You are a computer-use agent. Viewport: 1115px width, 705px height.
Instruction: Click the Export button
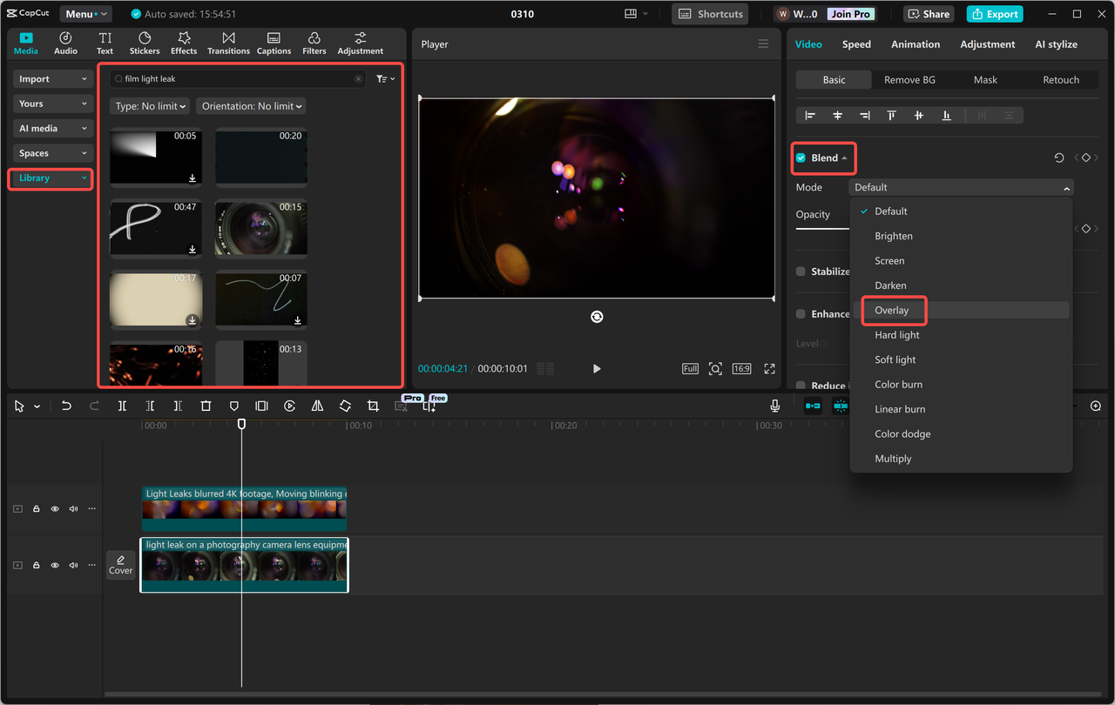coord(995,14)
